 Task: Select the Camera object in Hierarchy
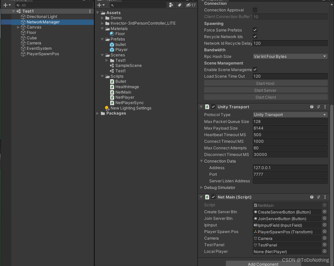pyautogui.click(x=34, y=43)
